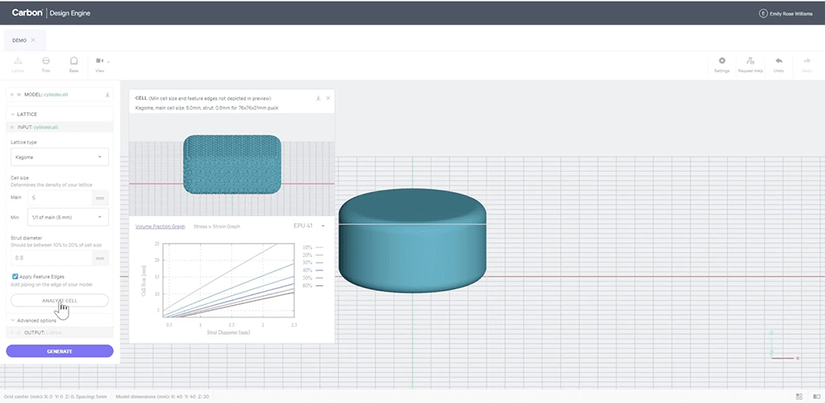Click the XYZ axis orientation gizmo
This screenshot has height=403, width=825.
click(x=785, y=347)
